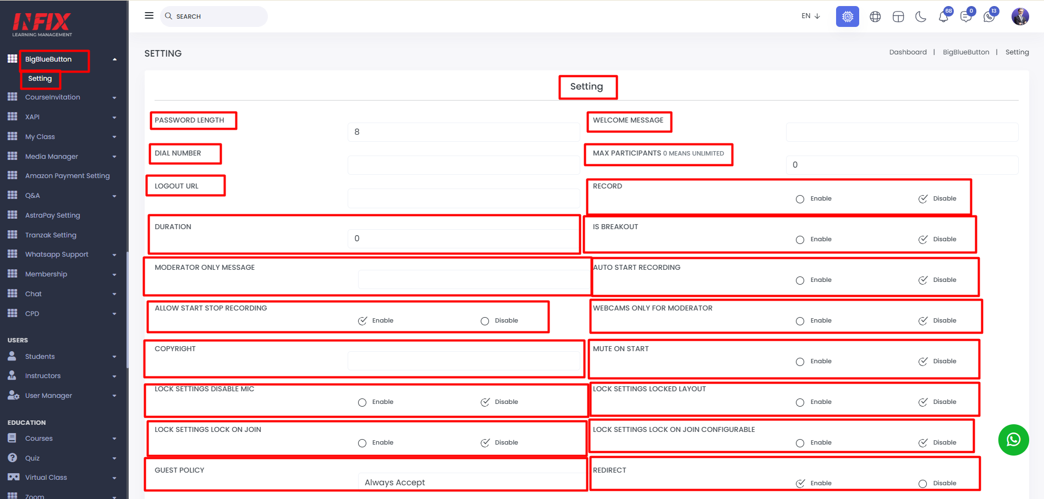This screenshot has width=1044, height=499.
Task: Click the CPD grid icon in sidebar
Action: tap(12, 313)
